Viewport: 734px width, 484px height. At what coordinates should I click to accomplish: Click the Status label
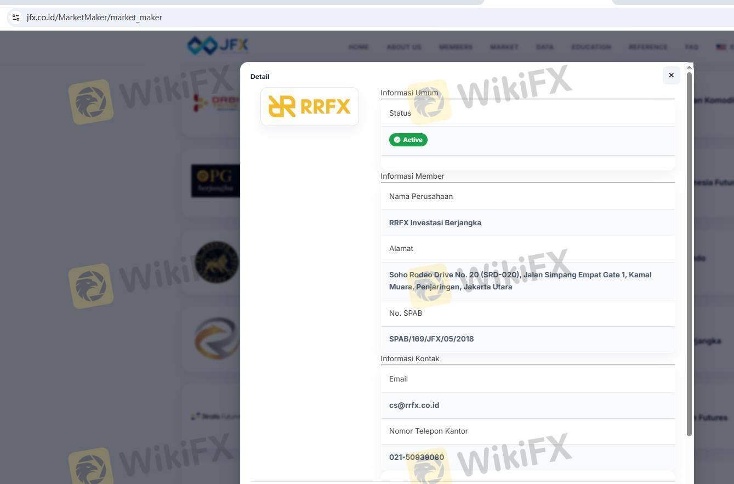tap(400, 113)
